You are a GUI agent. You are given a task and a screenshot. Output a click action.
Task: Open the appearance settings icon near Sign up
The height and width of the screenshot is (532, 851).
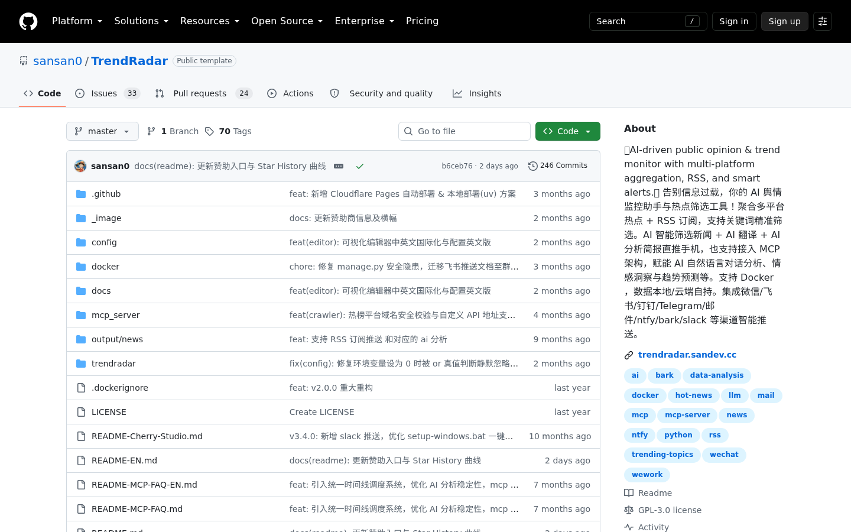[823, 21]
